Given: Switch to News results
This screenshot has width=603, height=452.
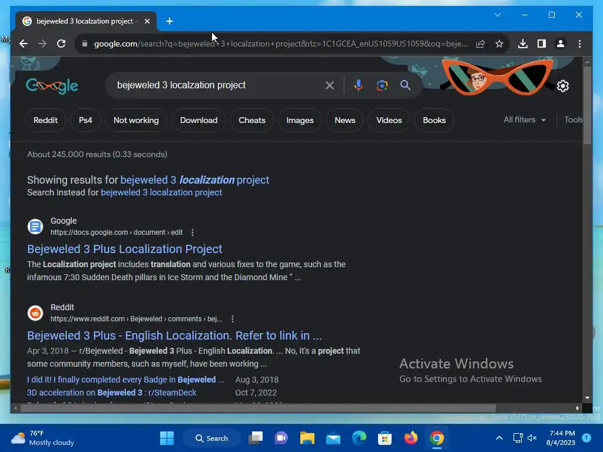Looking at the screenshot, I should point(345,120).
